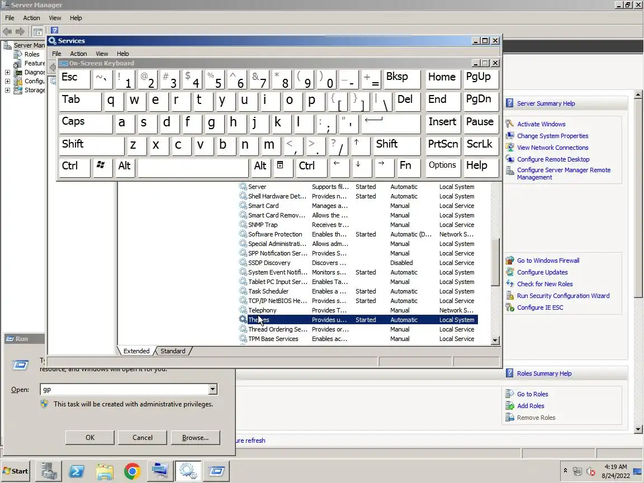Switch to the Standard tab

click(x=173, y=351)
